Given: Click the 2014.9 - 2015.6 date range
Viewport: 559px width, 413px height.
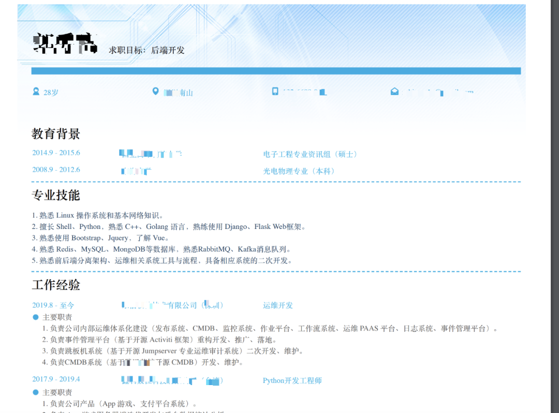Looking at the screenshot, I should pyautogui.click(x=56, y=152).
